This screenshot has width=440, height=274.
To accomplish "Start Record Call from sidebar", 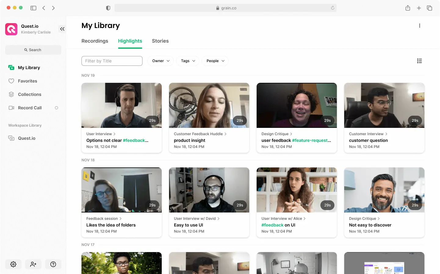I will [30, 108].
